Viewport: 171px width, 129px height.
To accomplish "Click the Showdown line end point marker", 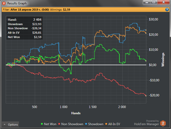I will click(x=146, y=30).
